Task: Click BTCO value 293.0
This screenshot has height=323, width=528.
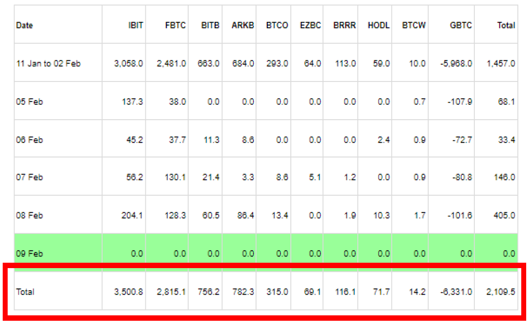Action: [277, 63]
